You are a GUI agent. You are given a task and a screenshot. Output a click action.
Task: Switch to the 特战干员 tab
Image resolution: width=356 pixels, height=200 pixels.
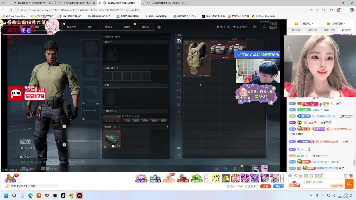(x=71, y=27)
